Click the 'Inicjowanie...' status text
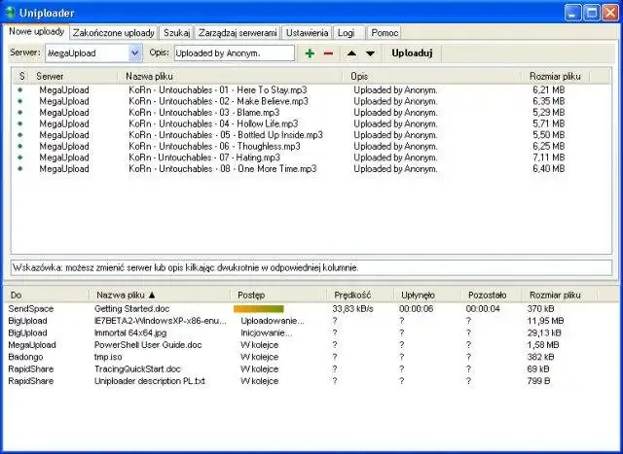This screenshot has width=623, height=454. pyautogui.click(x=266, y=332)
